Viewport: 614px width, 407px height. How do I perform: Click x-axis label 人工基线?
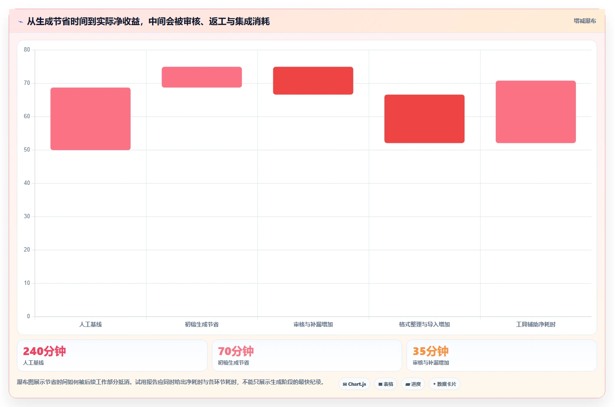click(x=91, y=324)
